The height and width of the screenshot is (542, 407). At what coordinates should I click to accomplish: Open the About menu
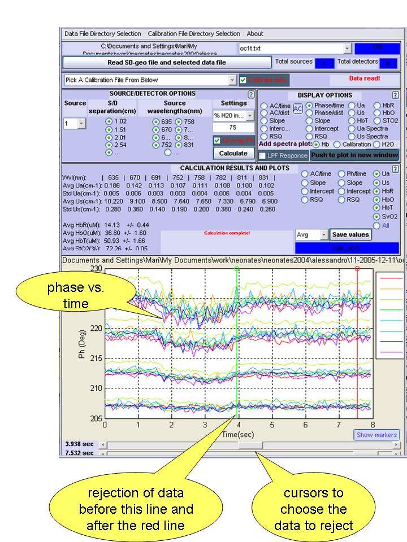point(255,34)
